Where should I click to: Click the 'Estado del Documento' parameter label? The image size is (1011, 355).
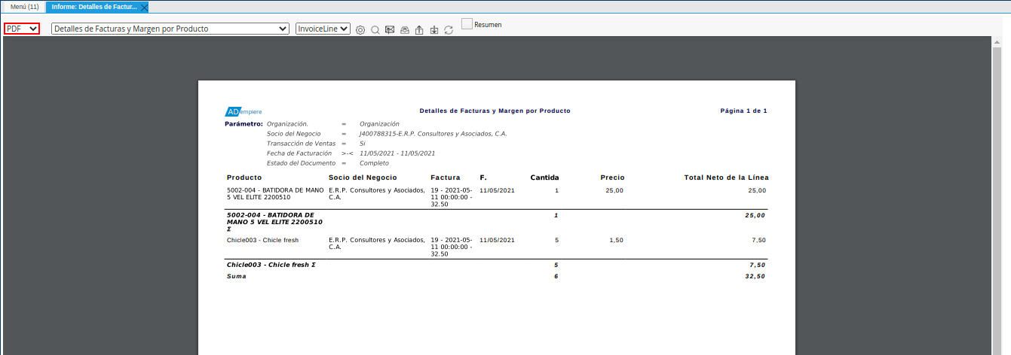click(x=302, y=162)
